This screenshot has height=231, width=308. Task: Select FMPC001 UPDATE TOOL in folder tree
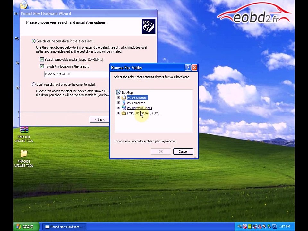(143, 113)
